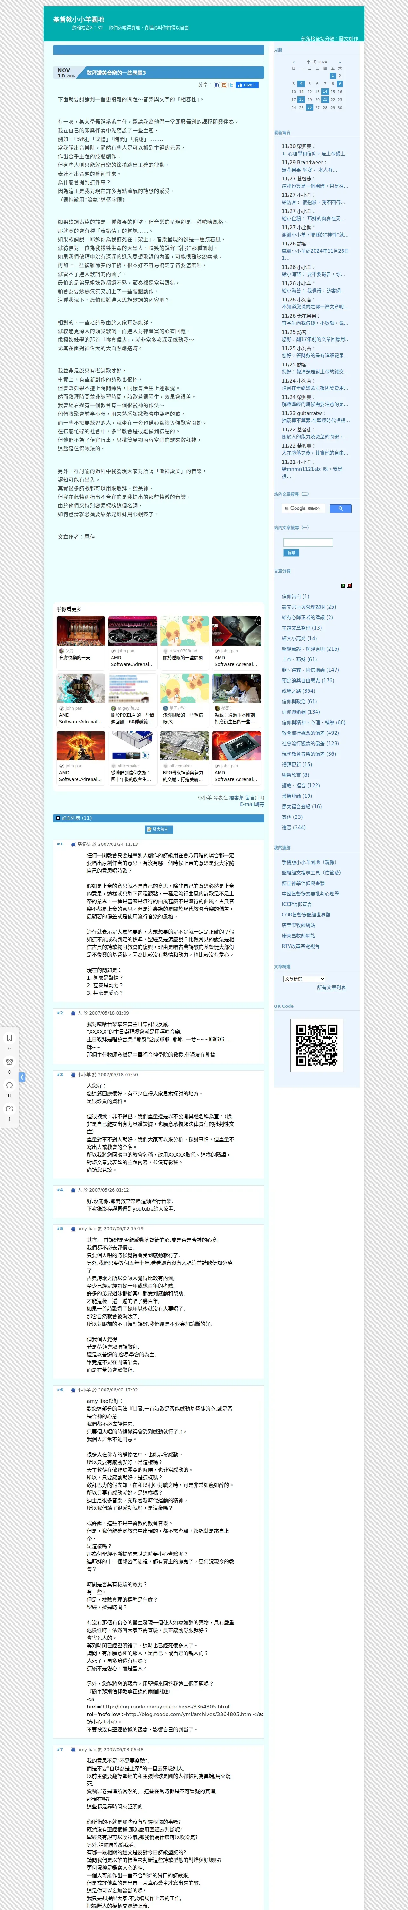Bookmark this post via floating sidebar
Viewport: 408px width, 1910px height.
click(10, 1037)
